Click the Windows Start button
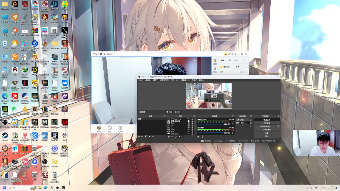Image resolution: width=340 pixels, height=191 pixels. tap(4, 188)
